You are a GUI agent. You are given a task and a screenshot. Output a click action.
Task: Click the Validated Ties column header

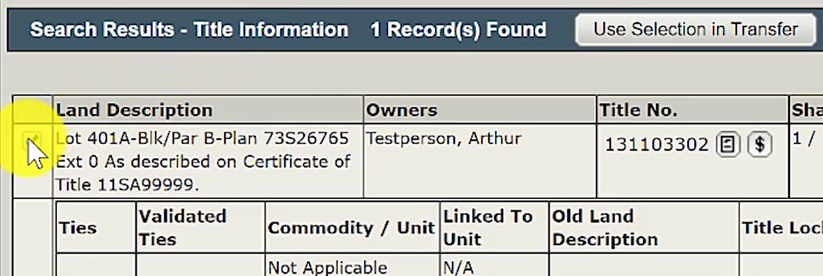(x=183, y=227)
